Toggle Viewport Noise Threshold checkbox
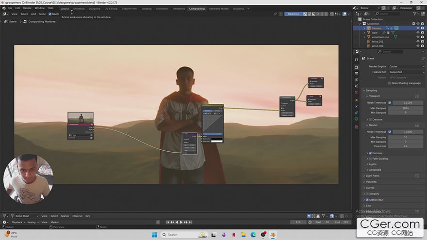The image size is (427, 240). pyautogui.click(x=390, y=103)
